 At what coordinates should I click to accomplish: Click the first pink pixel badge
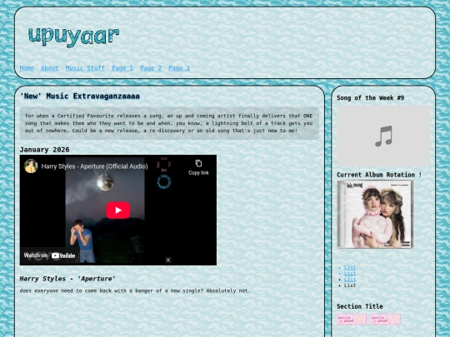[352, 320]
